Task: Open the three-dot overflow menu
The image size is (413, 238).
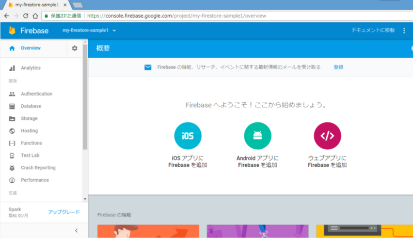Action: (404, 30)
